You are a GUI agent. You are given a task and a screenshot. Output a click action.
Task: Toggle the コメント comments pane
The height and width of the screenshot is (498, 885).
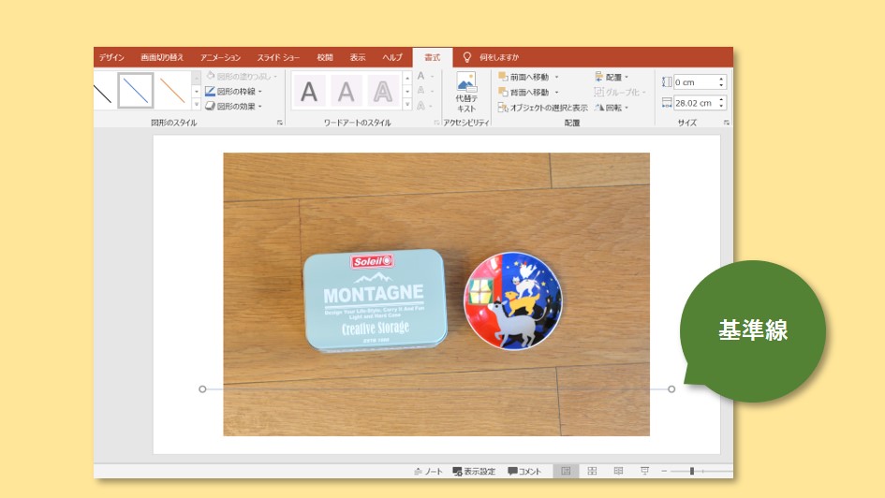click(x=524, y=471)
